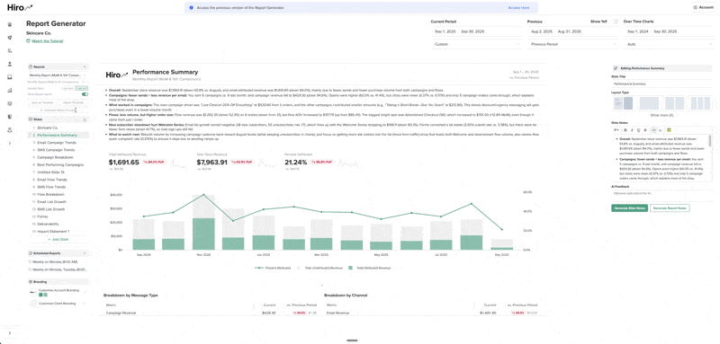Open the book icon in left sidebar
720x344 pixels.
coord(10,117)
